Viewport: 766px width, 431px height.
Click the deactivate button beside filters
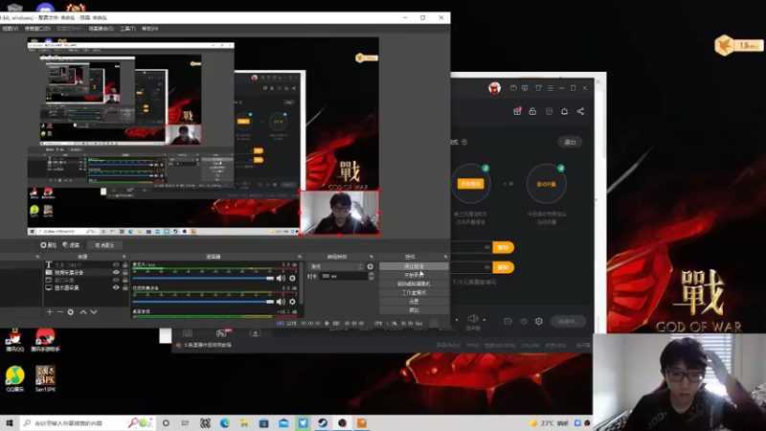[104, 245]
